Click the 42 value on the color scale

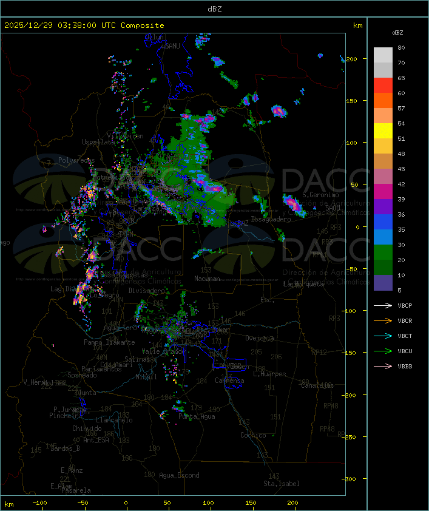(401, 184)
